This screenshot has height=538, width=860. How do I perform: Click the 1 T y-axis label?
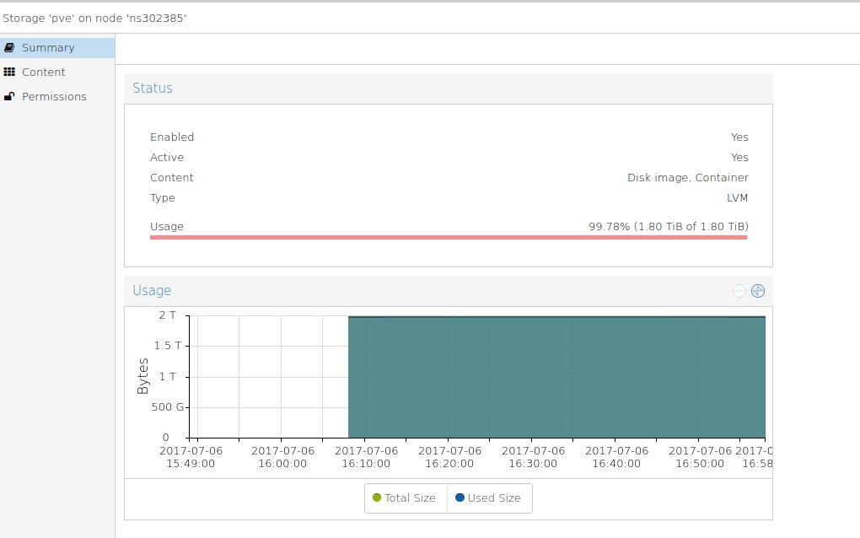click(x=167, y=377)
